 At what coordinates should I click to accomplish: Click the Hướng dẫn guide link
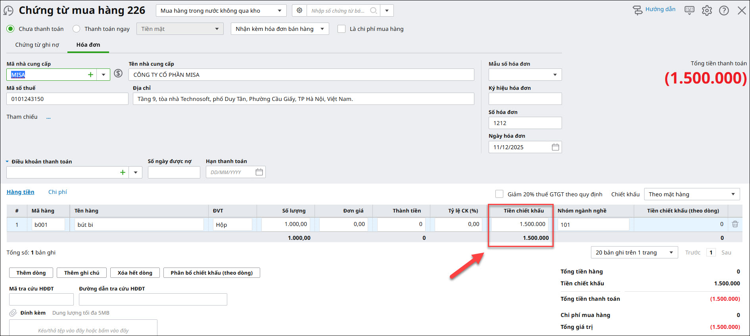(x=660, y=9)
